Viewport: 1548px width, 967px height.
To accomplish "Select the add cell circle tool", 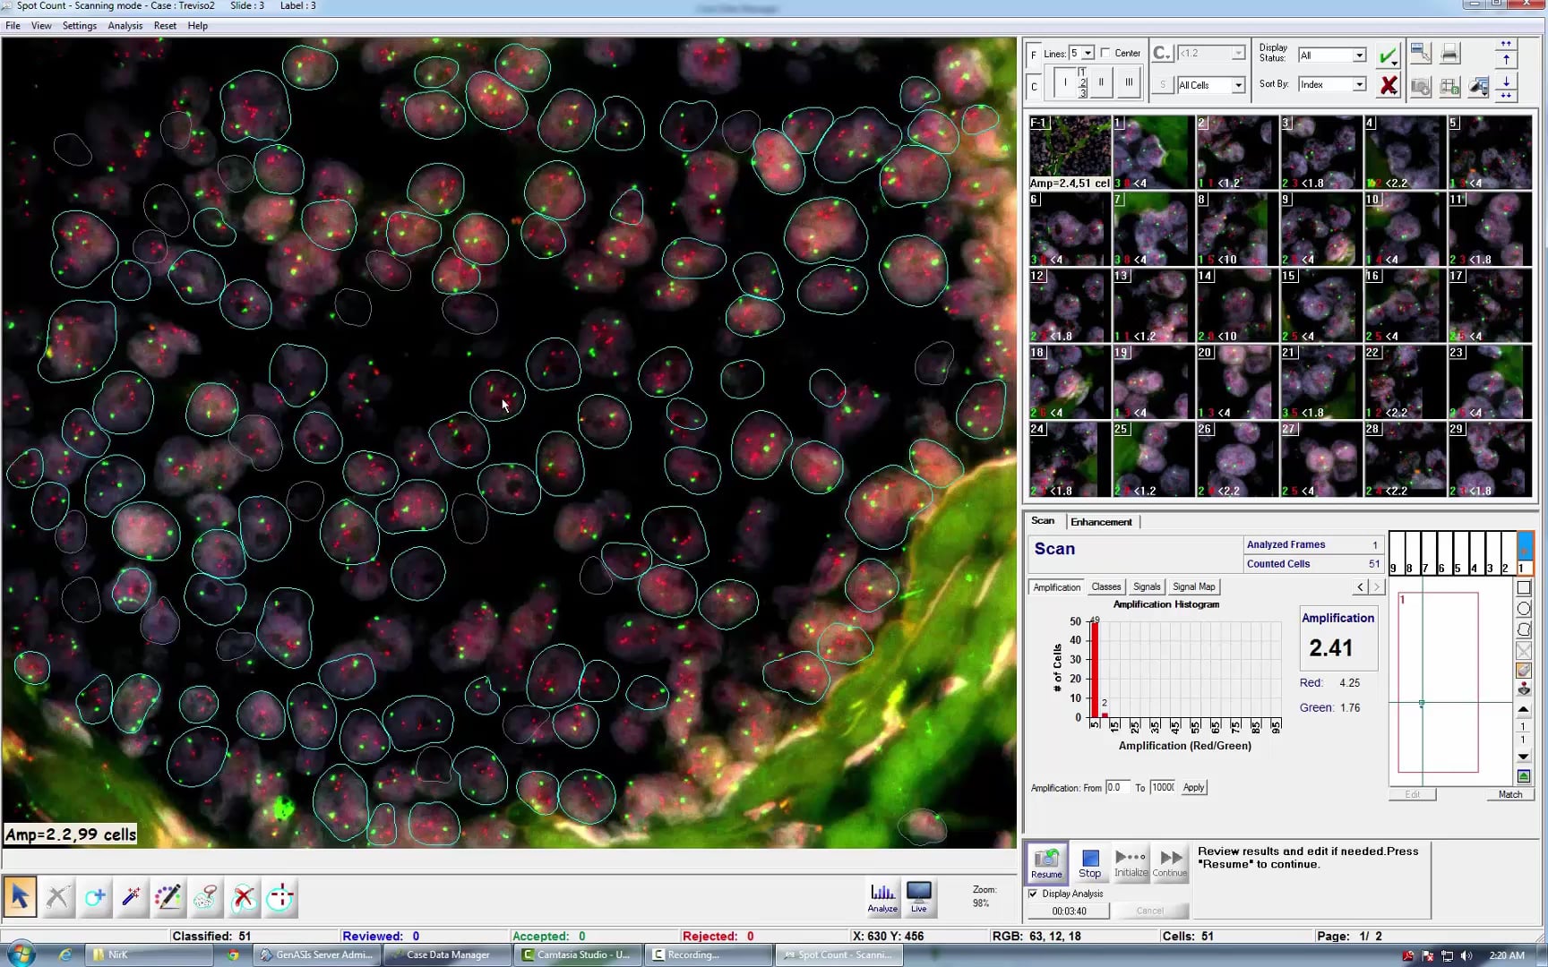I will click(x=95, y=897).
